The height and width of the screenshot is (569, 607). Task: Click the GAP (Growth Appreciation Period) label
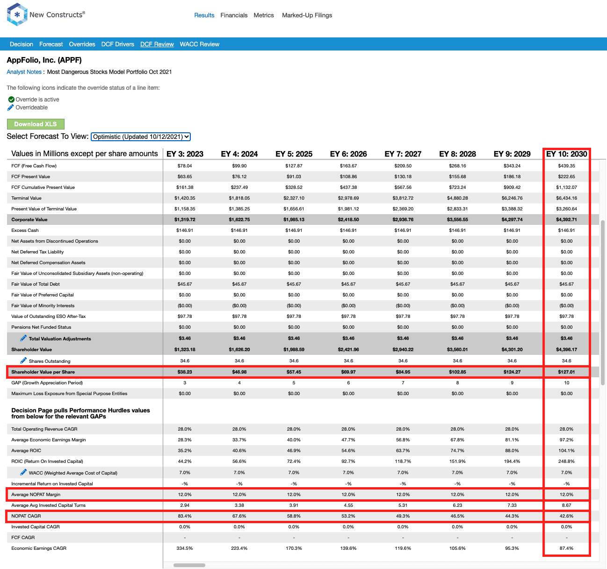pos(47,383)
